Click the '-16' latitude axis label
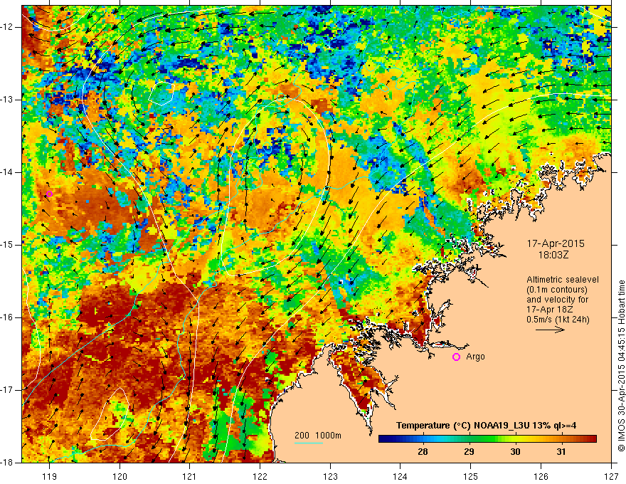626x484 pixels. click(x=7, y=317)
